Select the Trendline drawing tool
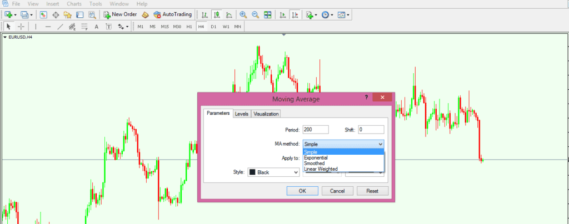Screen dimensions: 569x224 (60, 27)
